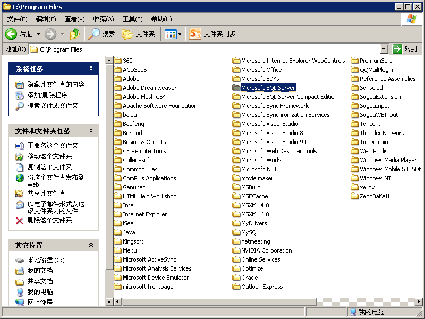Image resolution: width=425 pixels, height=319 pixels.
Task: Open the File (文件) menu
Action: point(17,19)
